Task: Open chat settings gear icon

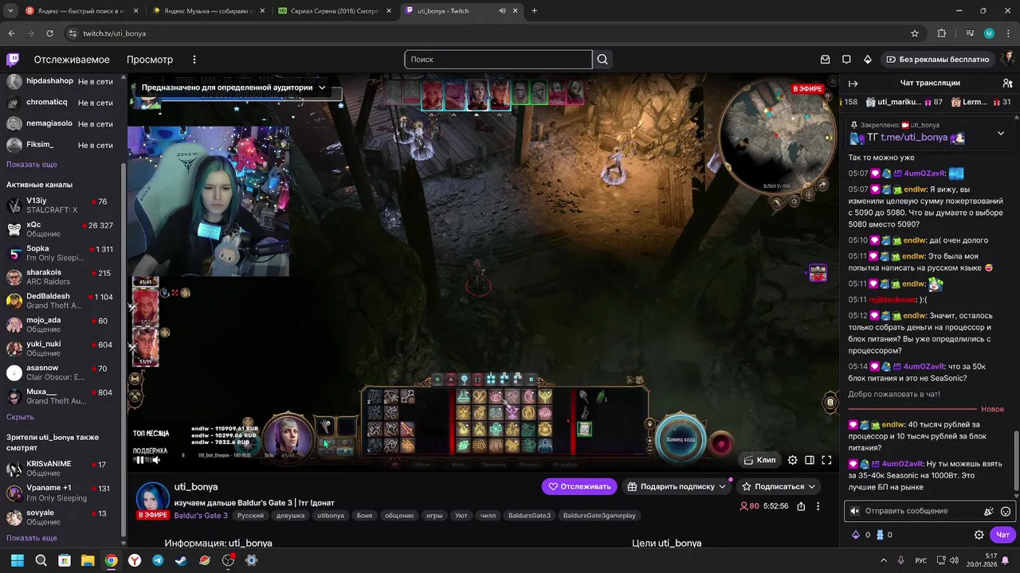Action: click(x=979, y=535)
